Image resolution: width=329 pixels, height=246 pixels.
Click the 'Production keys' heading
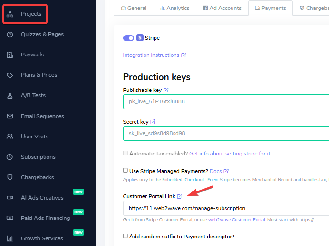click(157, 77)
